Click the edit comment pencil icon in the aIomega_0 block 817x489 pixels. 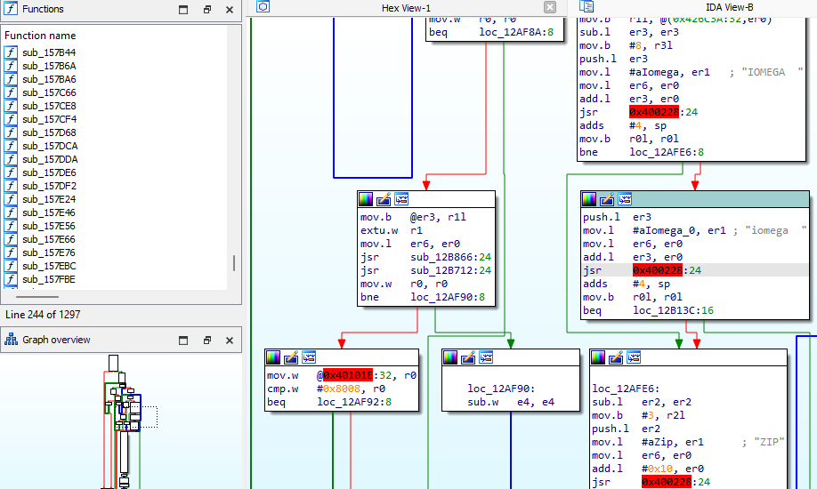(x=607, y=199)
